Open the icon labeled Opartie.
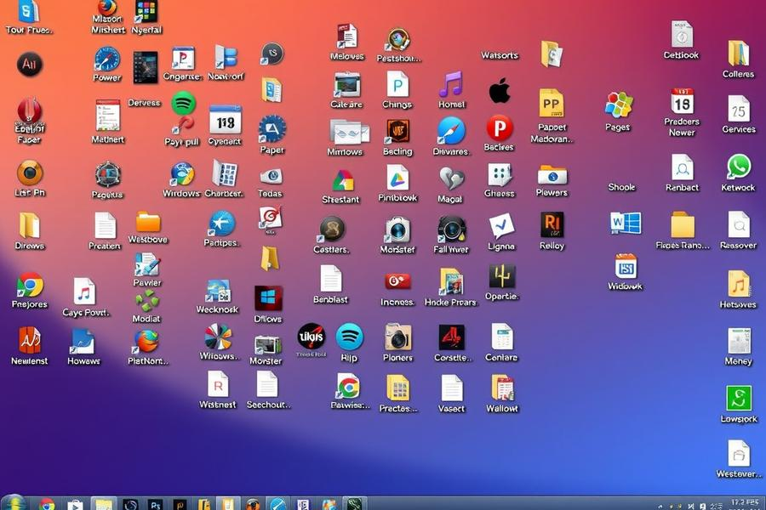766x510 pixels. pos(501,277)
